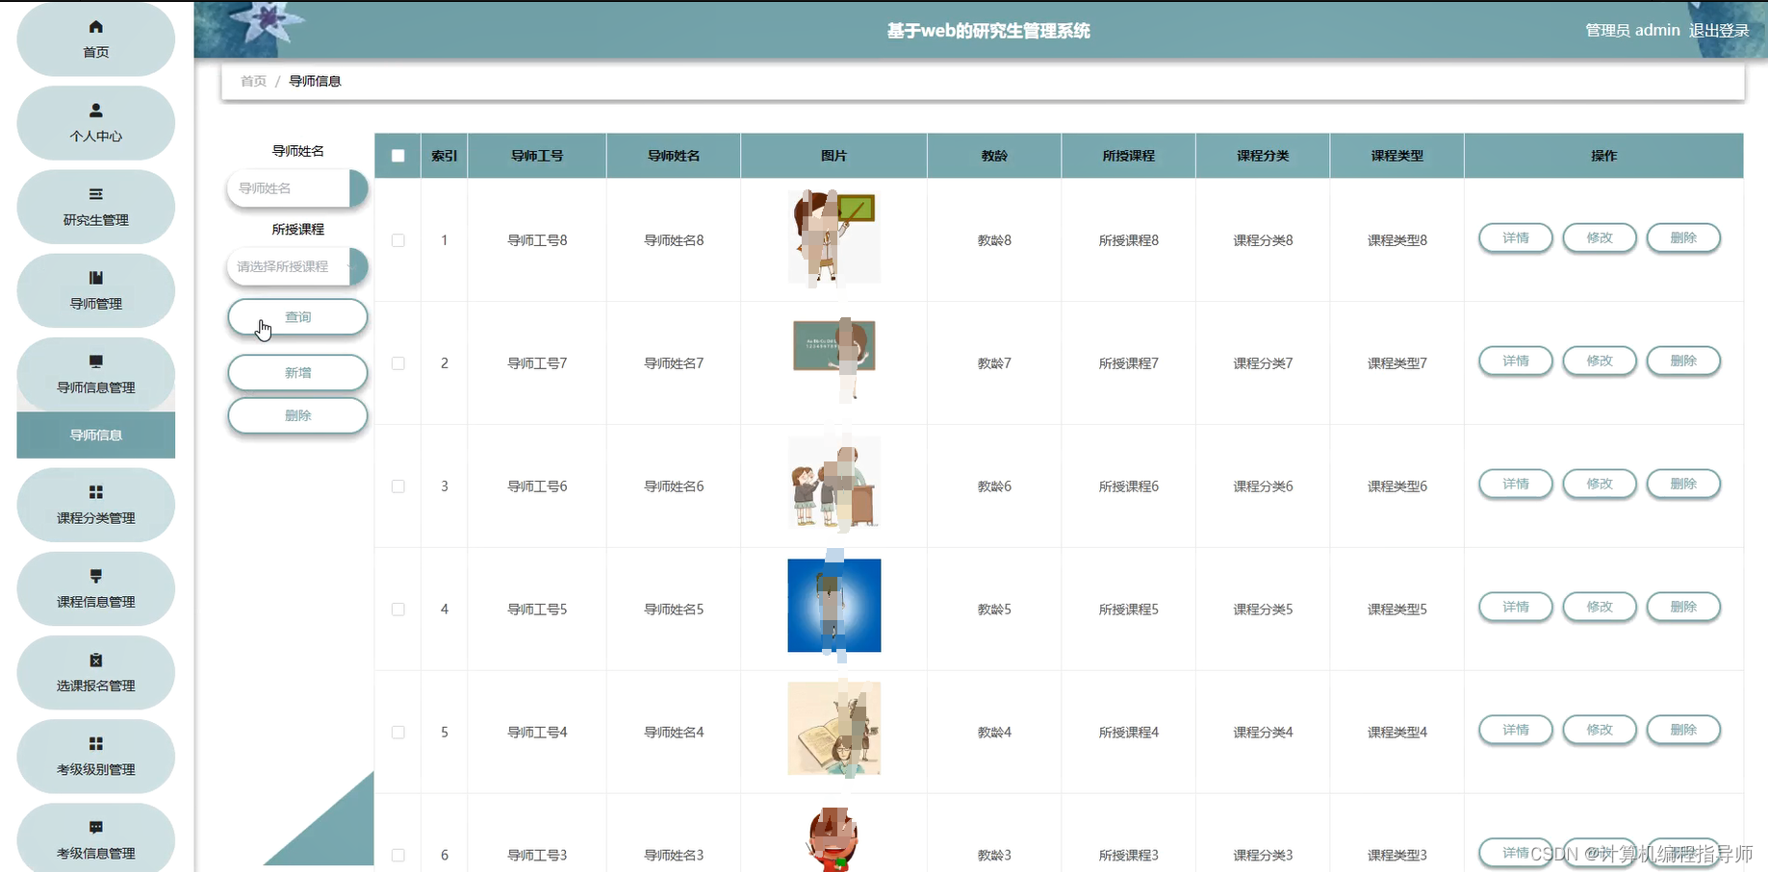This screenshot has width=1768, height=872.
Task: Click book image thumbnail in row 导师姓名4
Action: pyautogui.click(x=833, y=729)
